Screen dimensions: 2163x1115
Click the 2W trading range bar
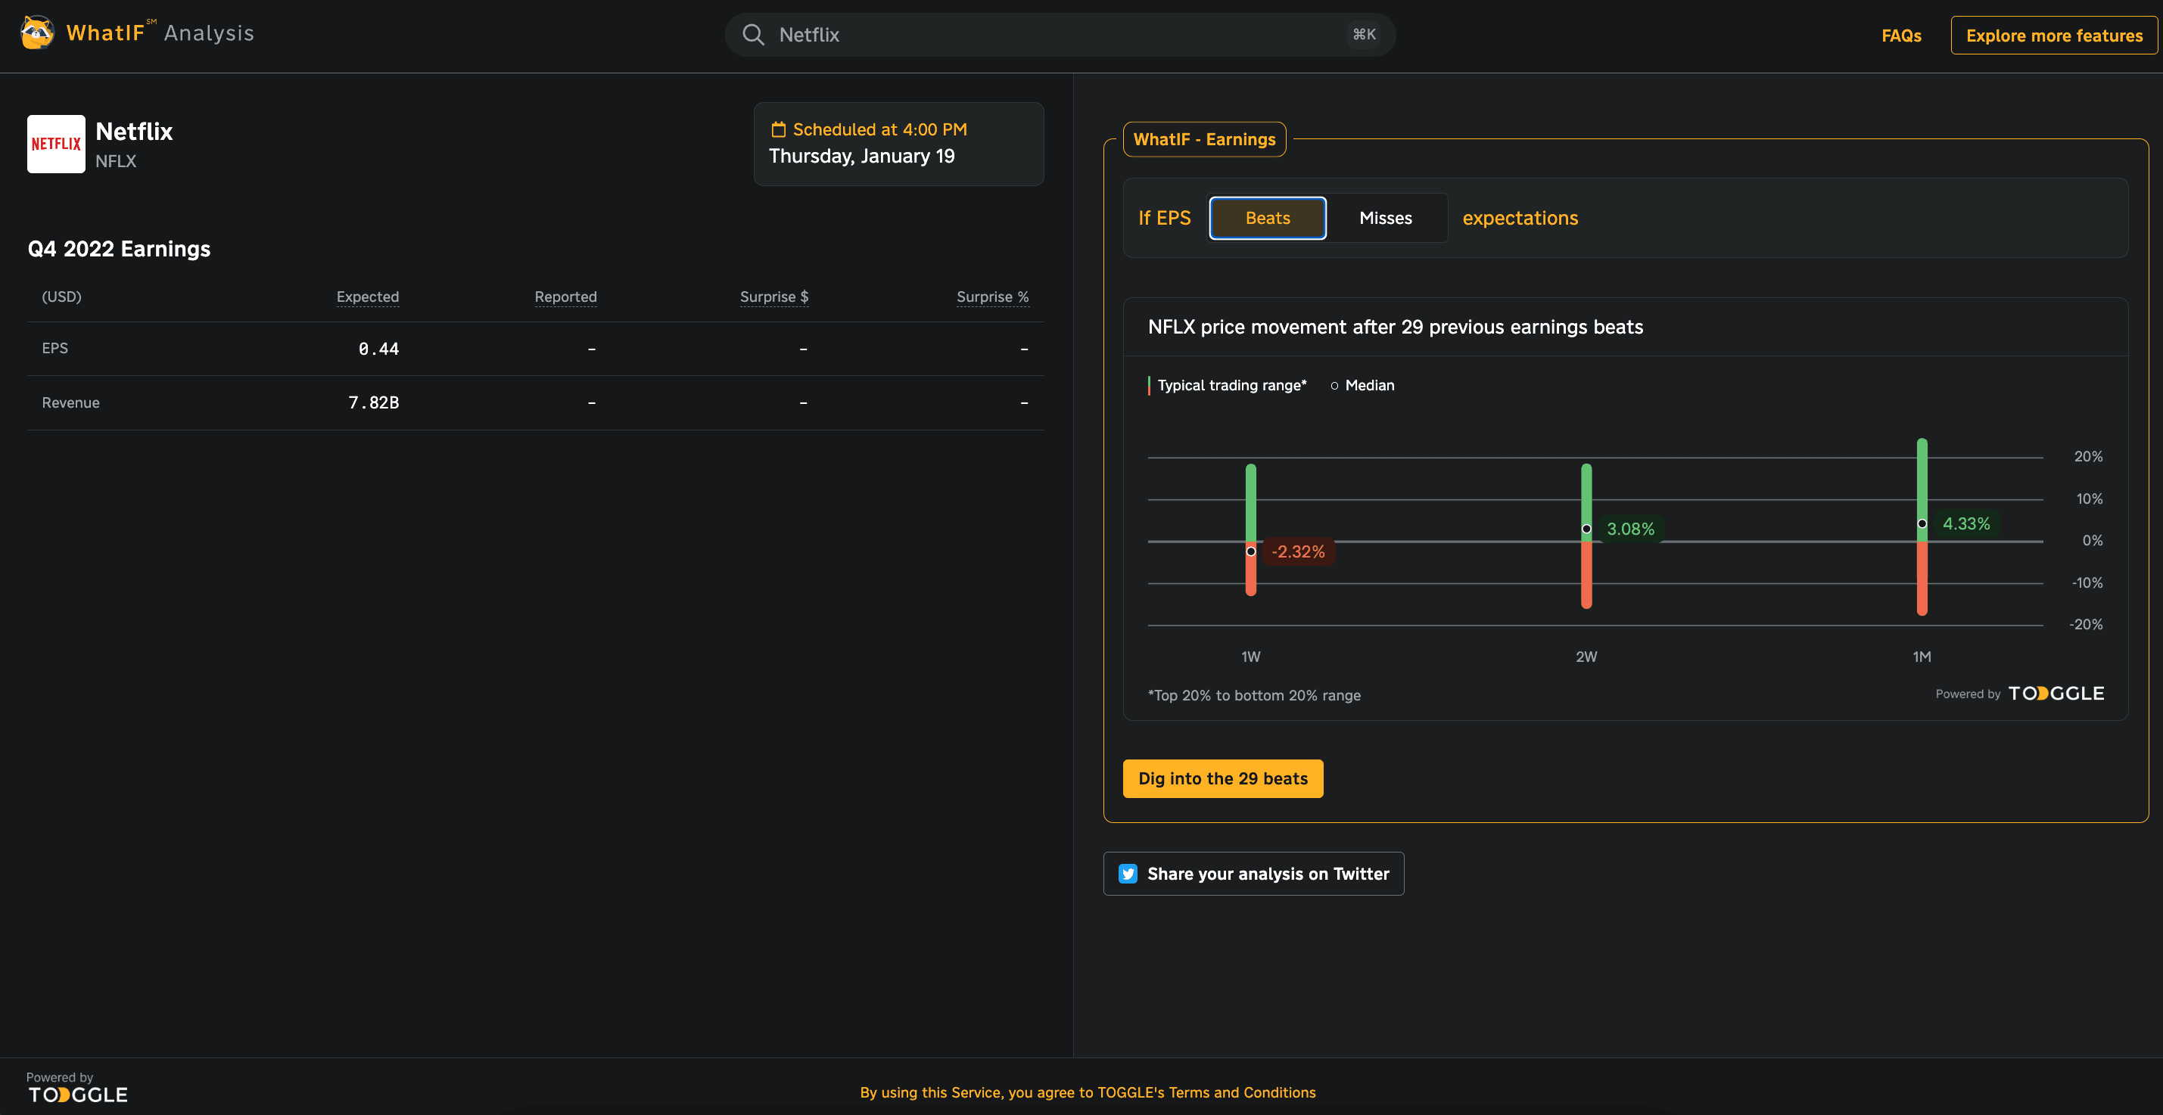(1586, 536)
